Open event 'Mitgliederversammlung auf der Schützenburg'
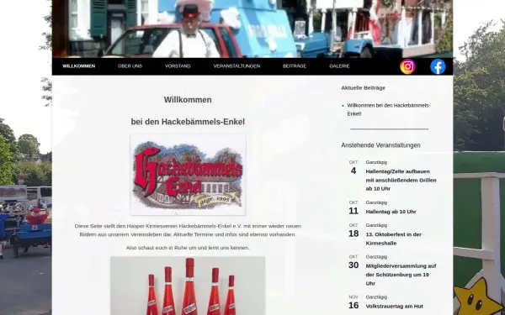The height and width of the screenshot is (315, 505). click(x=401, y=275)
